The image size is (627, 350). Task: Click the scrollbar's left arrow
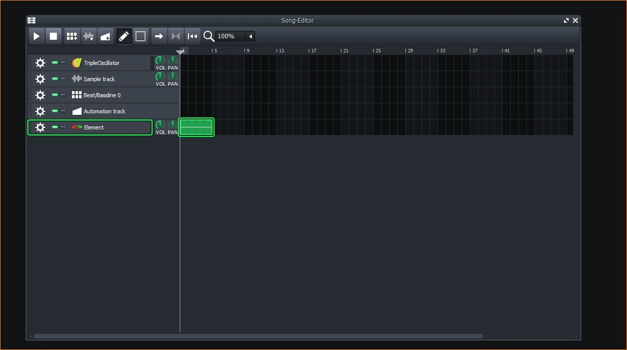[31, 336]
